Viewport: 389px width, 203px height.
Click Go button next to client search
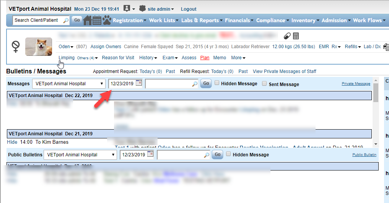click(x=77, y=20)
